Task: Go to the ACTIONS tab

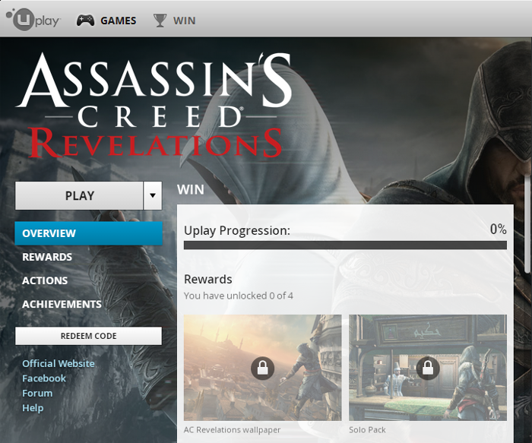Action: 45,280
